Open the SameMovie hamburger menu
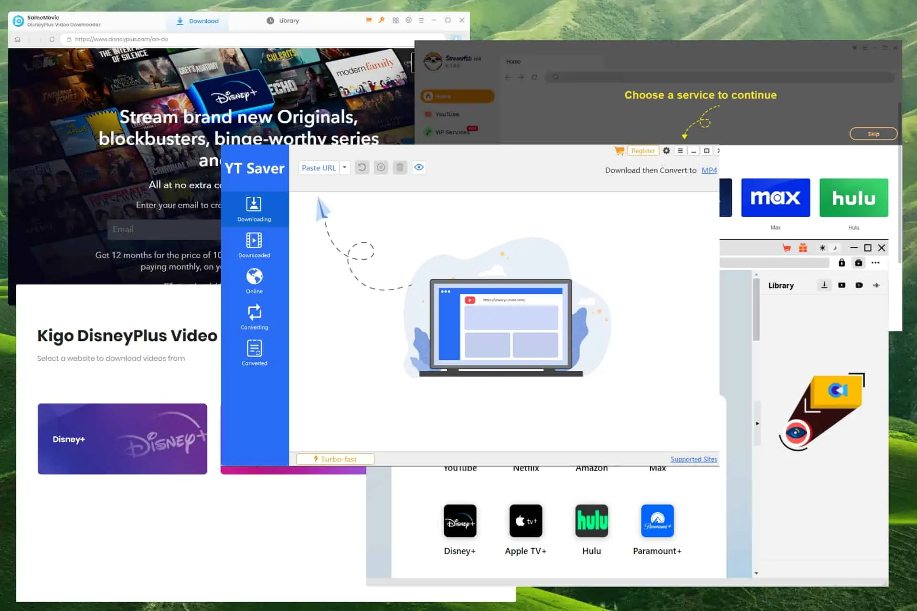Viewport: 917px width, 611px height. pyautogui.click(x=421, y=20)
